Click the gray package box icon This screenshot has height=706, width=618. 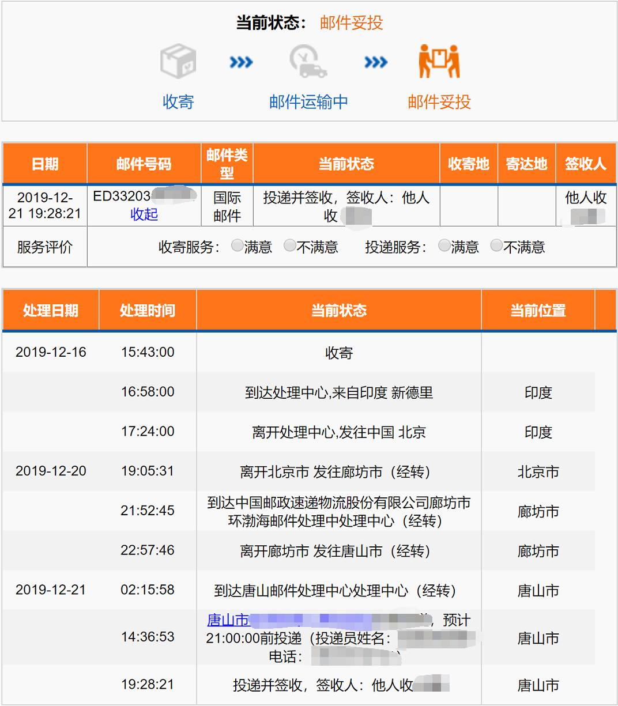tap(178, 61)
